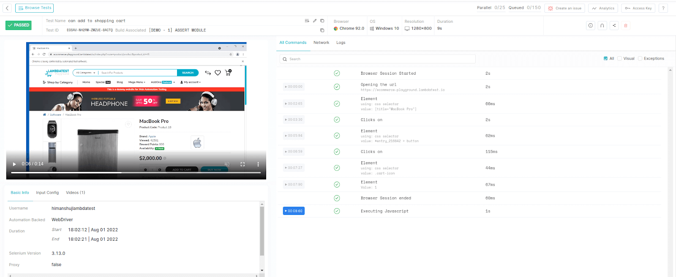Click the back arrow button
This screenshot has width=676, height=277.
[7, 8]
